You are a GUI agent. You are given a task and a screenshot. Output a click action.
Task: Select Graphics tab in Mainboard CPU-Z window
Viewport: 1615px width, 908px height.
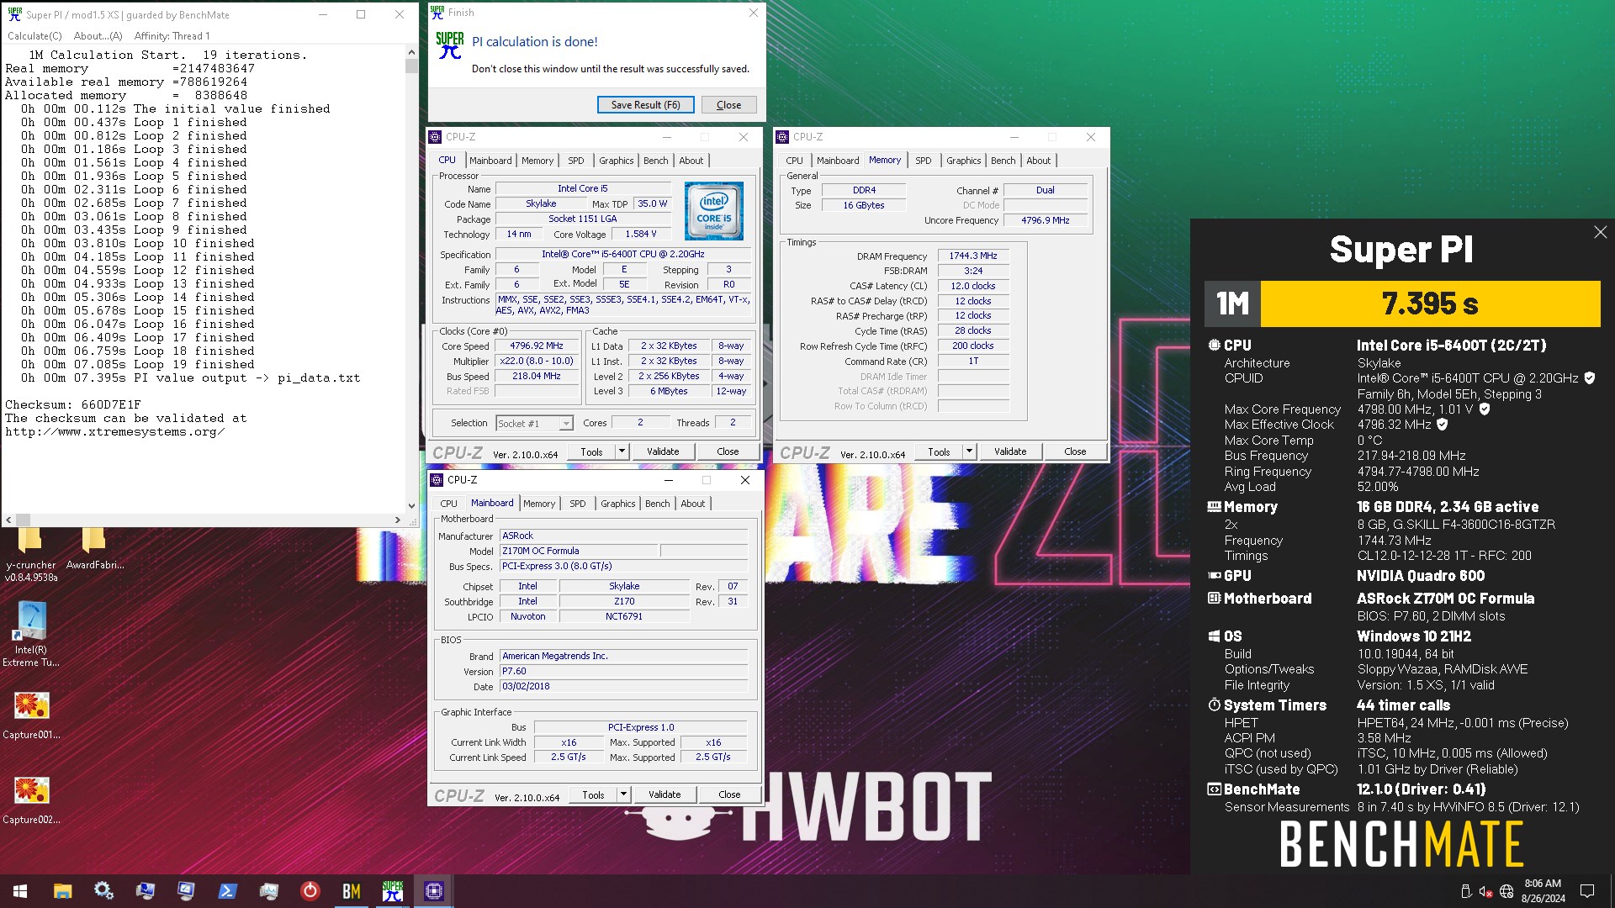coord(617,504)
